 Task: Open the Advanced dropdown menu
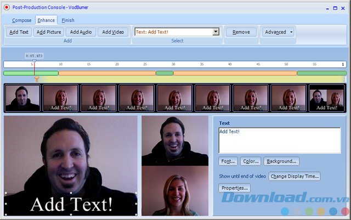tap(278, 32)
